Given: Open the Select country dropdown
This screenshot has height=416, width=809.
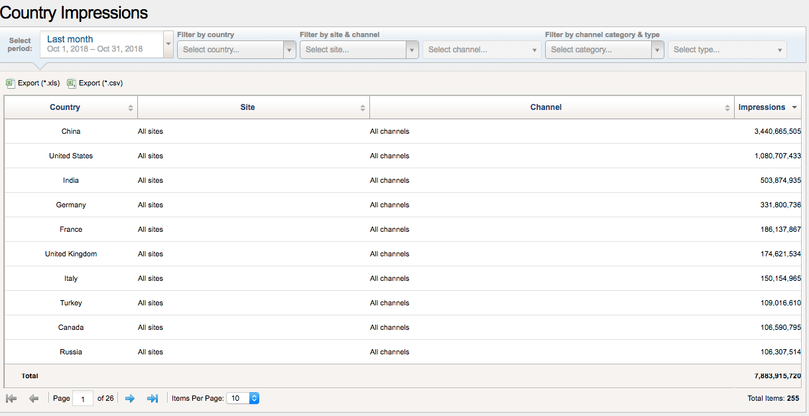Looking at the screenshot, I should (236, 50).
